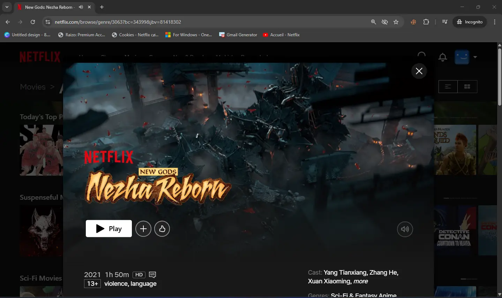Open Cookies - Netflix bookmark

pyautogui.click(x=135, y=35)
